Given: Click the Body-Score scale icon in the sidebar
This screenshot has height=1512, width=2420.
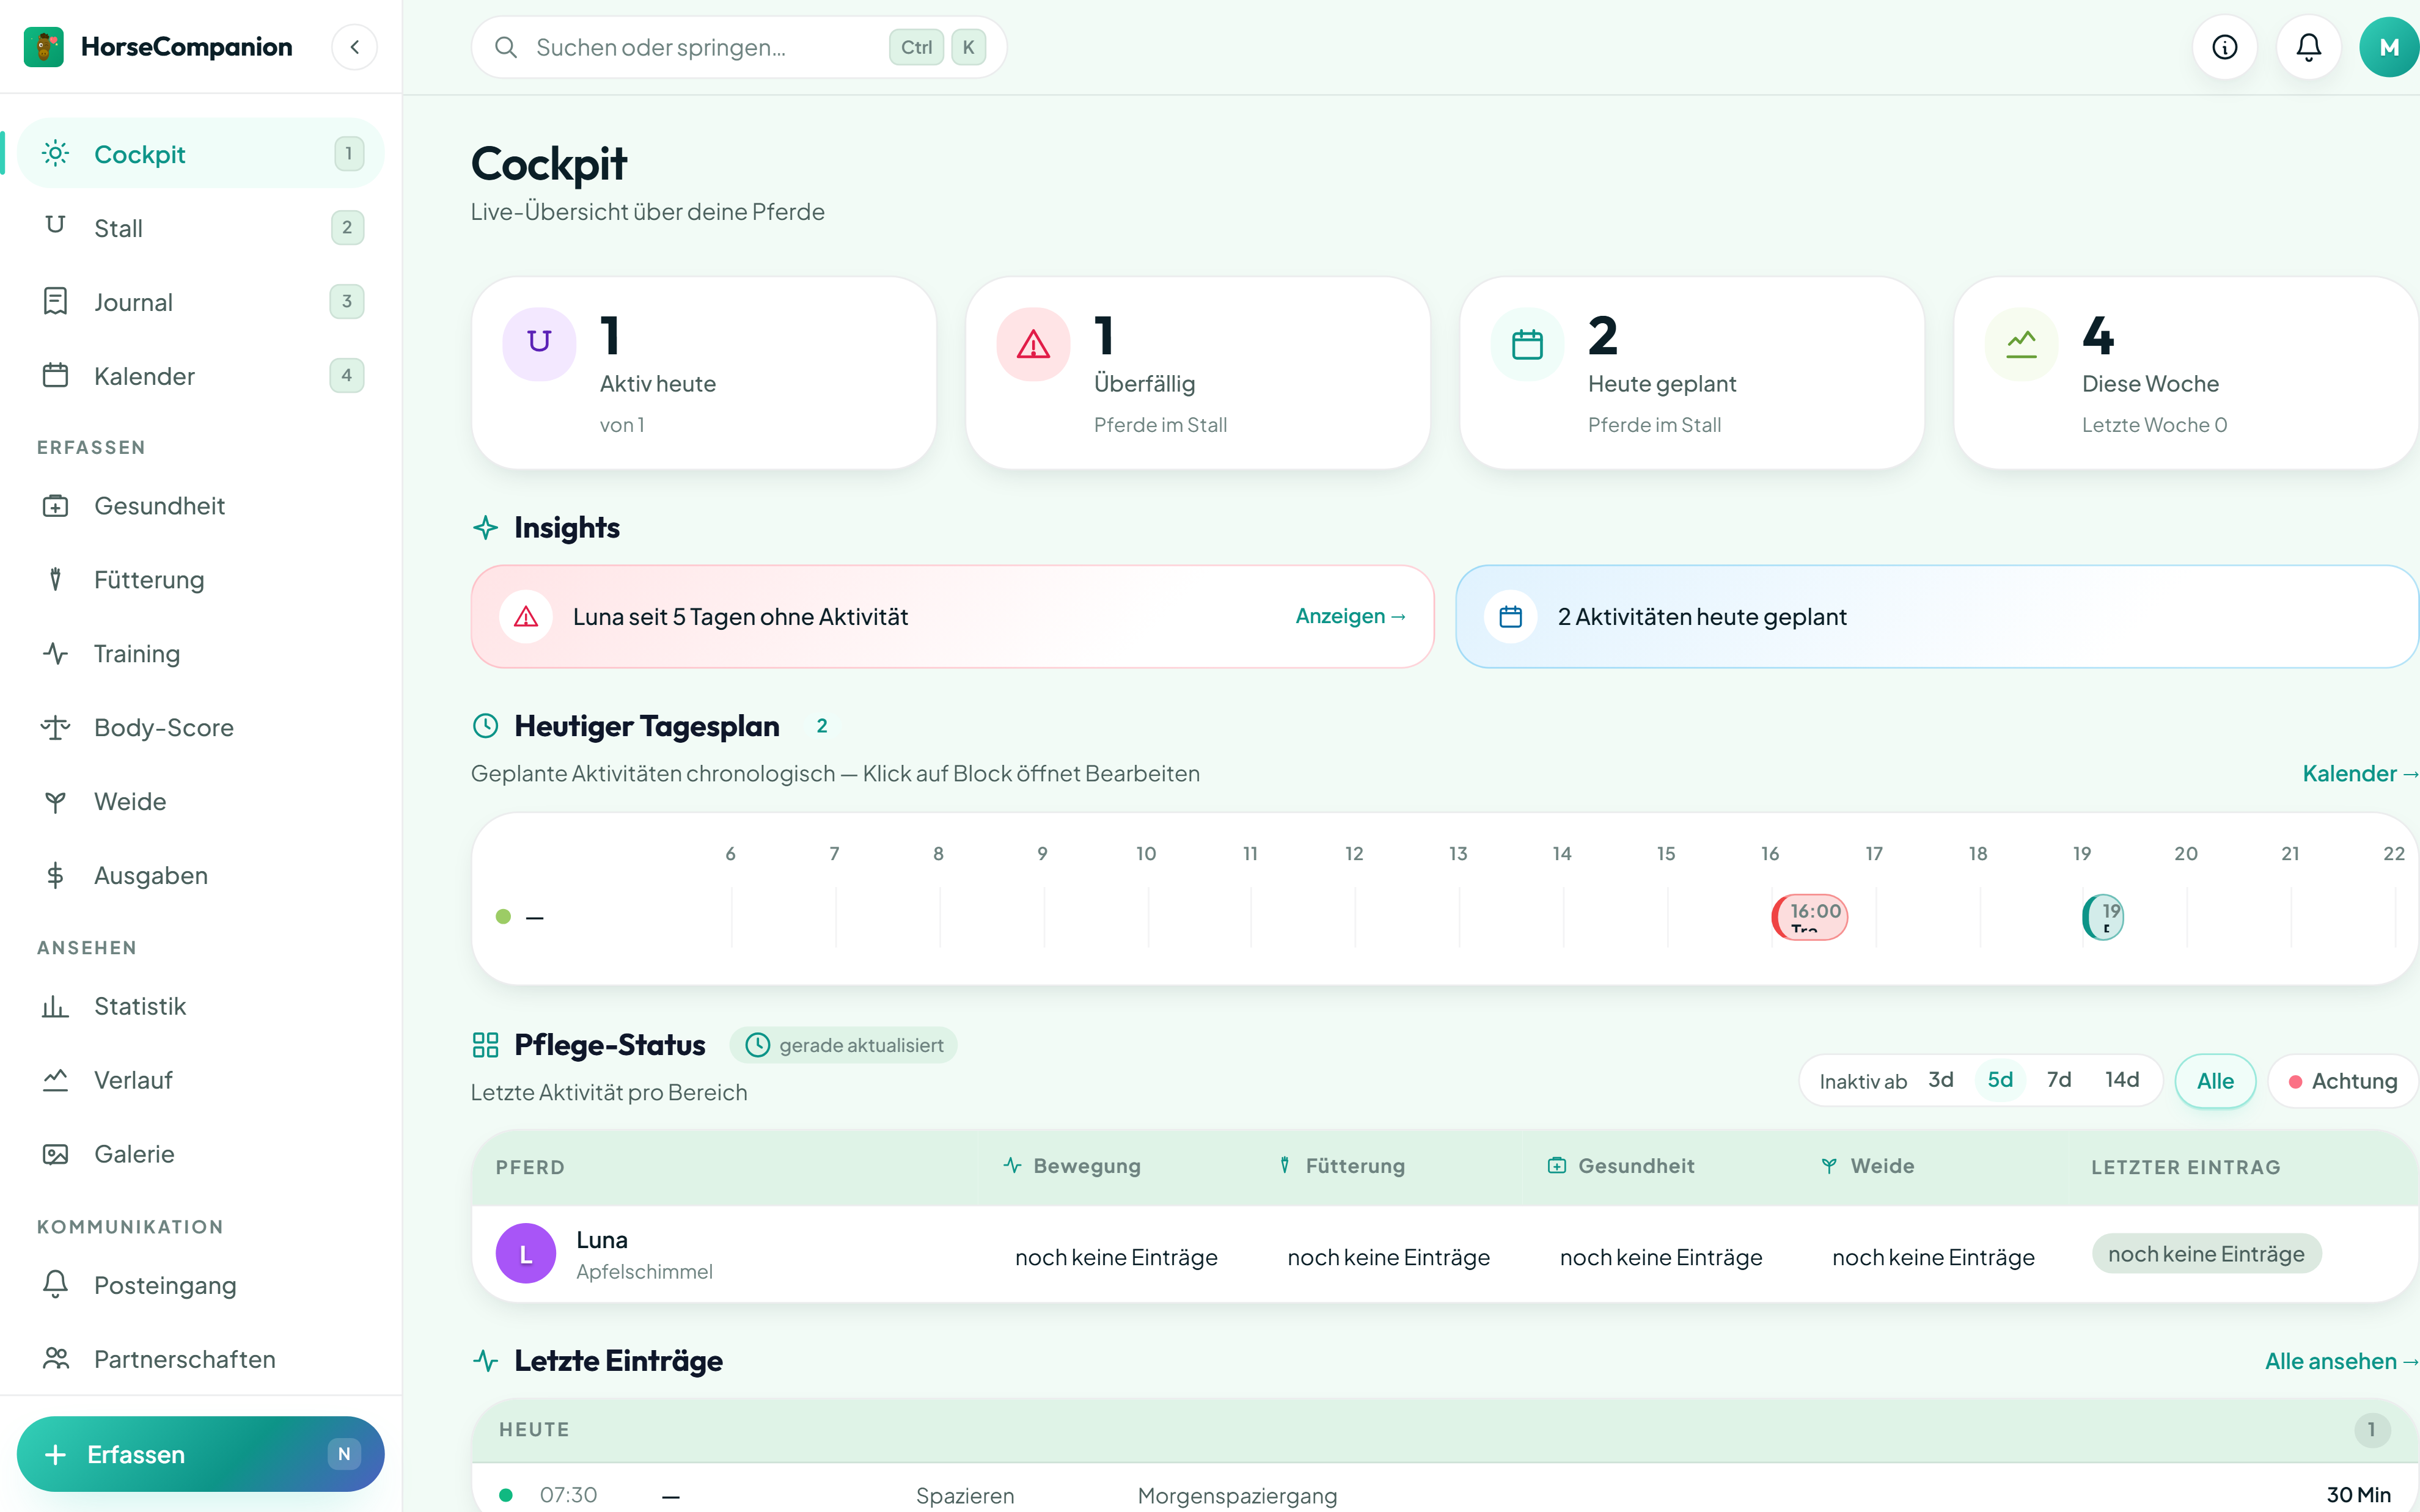Looking at the screenshot, I should [x=56, y=728].
